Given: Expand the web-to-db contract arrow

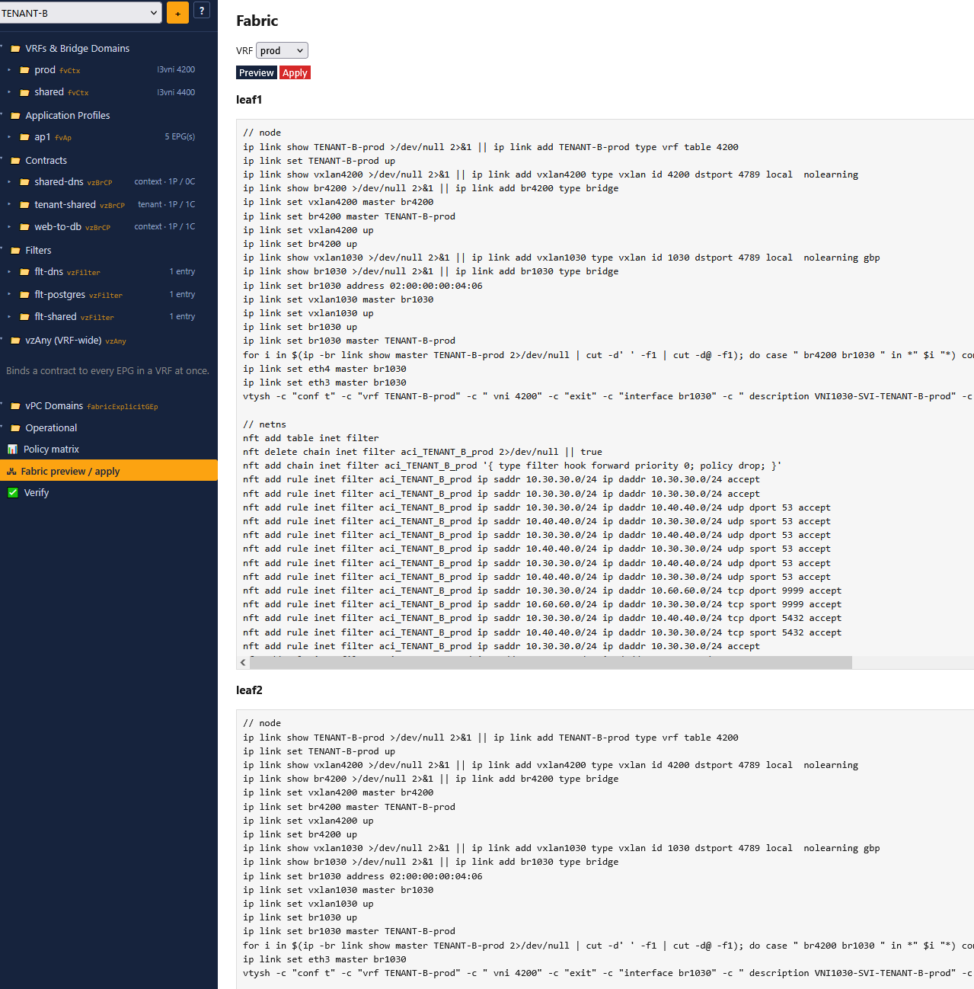Looking at the screenshot, I should (x=9, y=227).
